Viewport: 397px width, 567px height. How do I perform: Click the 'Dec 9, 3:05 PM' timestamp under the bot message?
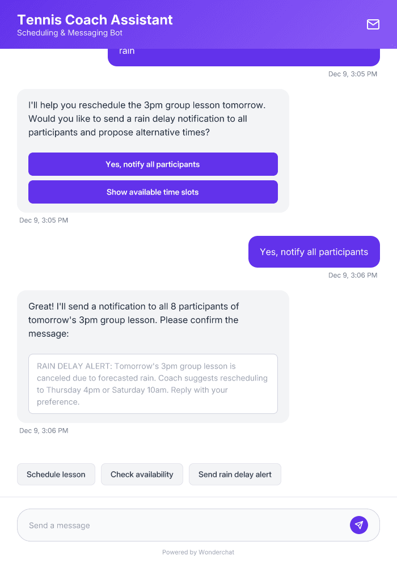pos(44,220)
